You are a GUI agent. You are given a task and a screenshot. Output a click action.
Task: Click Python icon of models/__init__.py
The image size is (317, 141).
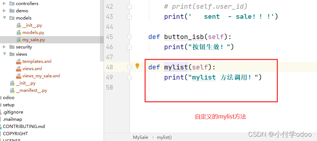[19, 26]
